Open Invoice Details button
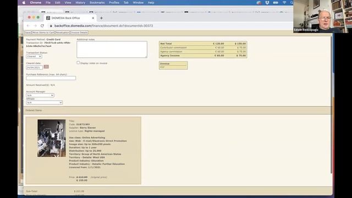 point(79,33)
